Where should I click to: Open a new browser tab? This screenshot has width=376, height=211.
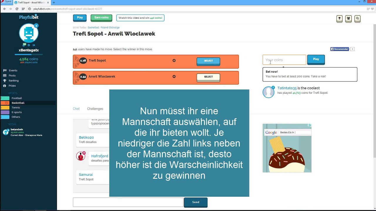[x=53, y=2]
